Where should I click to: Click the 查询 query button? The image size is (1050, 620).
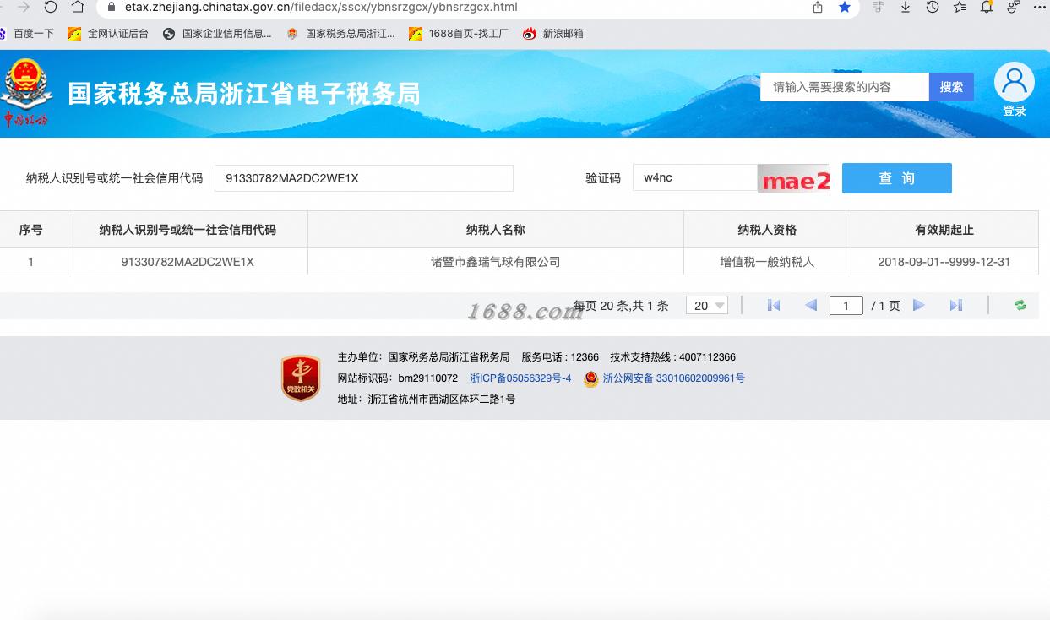coord(897,178)
